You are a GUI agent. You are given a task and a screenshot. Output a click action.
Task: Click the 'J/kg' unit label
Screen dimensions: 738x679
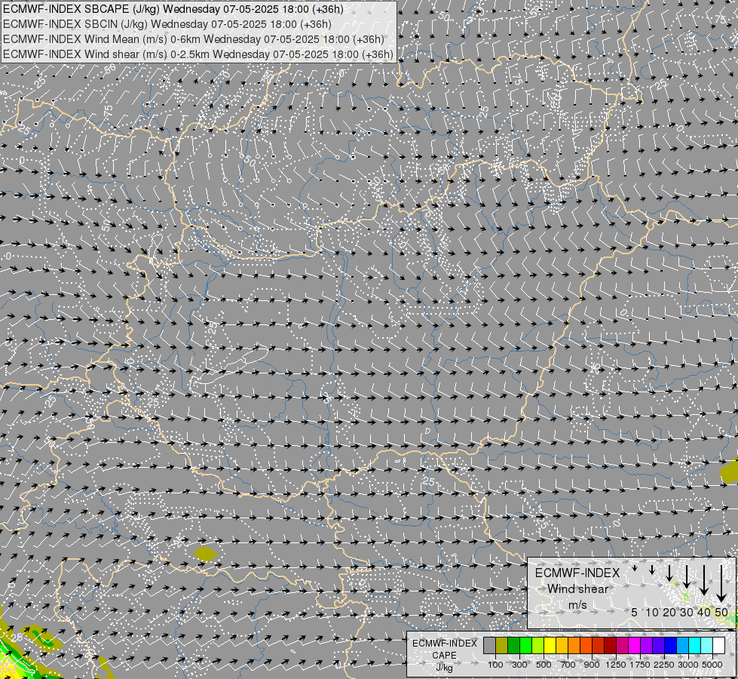tap(444, 668)
